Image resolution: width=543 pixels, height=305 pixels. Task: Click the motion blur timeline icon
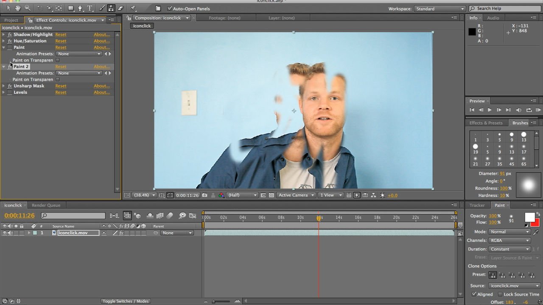pyautogui.click(x=170, y=215)
